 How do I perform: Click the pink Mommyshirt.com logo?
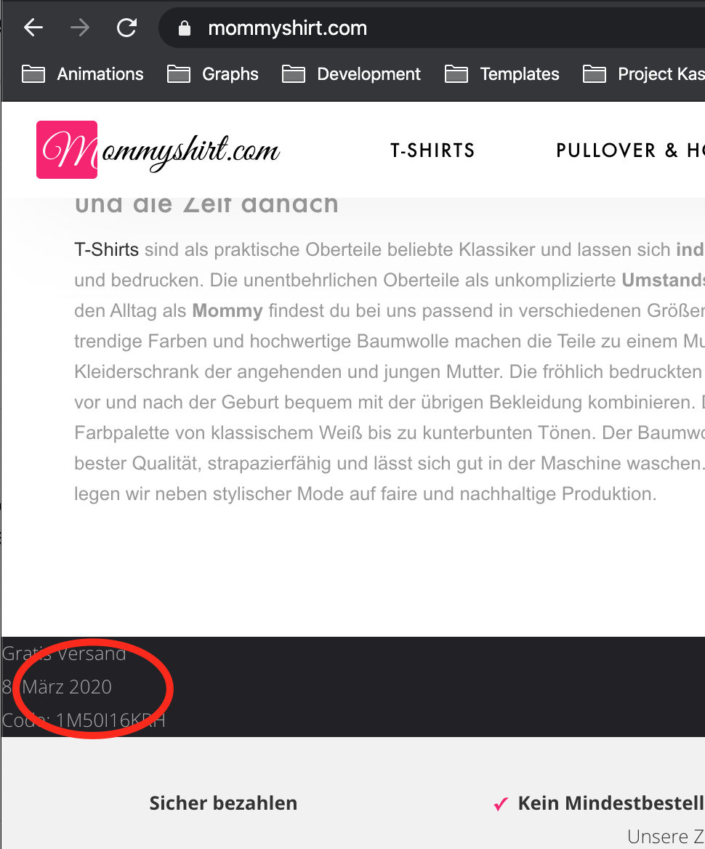pyautogui.click(x=158, y=150)
